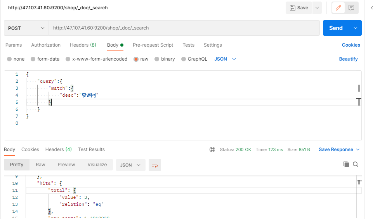This screenshot has height=219, width=373.
Task: Select the x-www-form-urlencoded body type
Action: [x=97, y=59]
